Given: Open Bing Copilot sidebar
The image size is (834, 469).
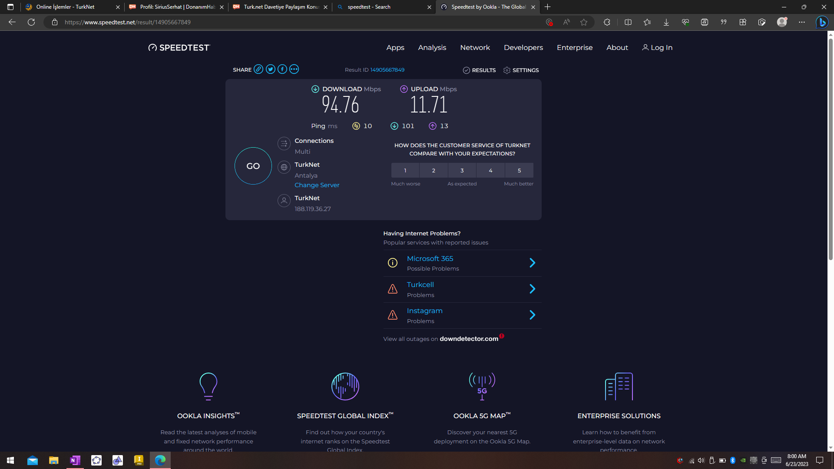Looking at the screenshot, I should tap(822, 22).
